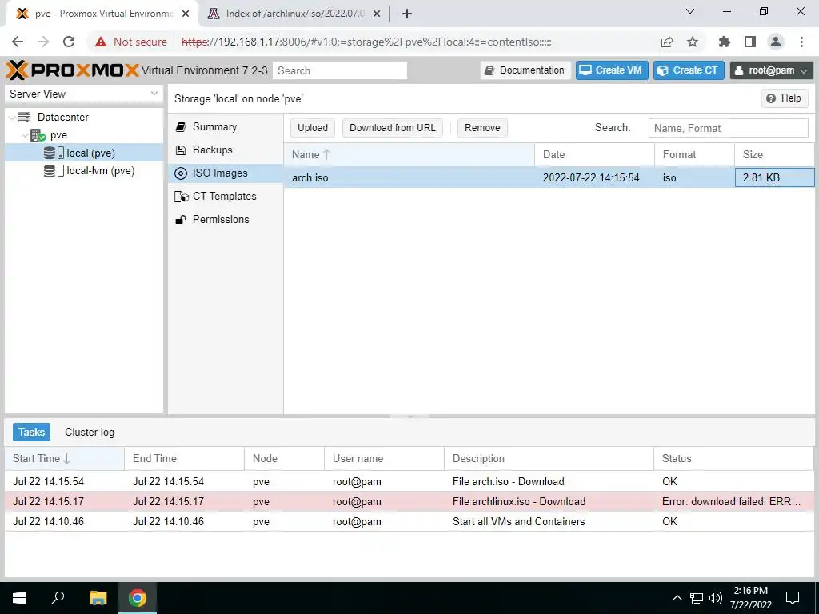The width and height of the screenshot is (819, 614).
Task: Sort tasks by the Status column
Action: (734, 458)
